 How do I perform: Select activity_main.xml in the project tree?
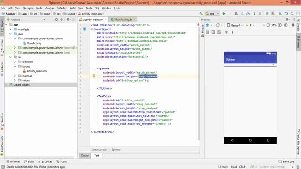pos(35,71)
